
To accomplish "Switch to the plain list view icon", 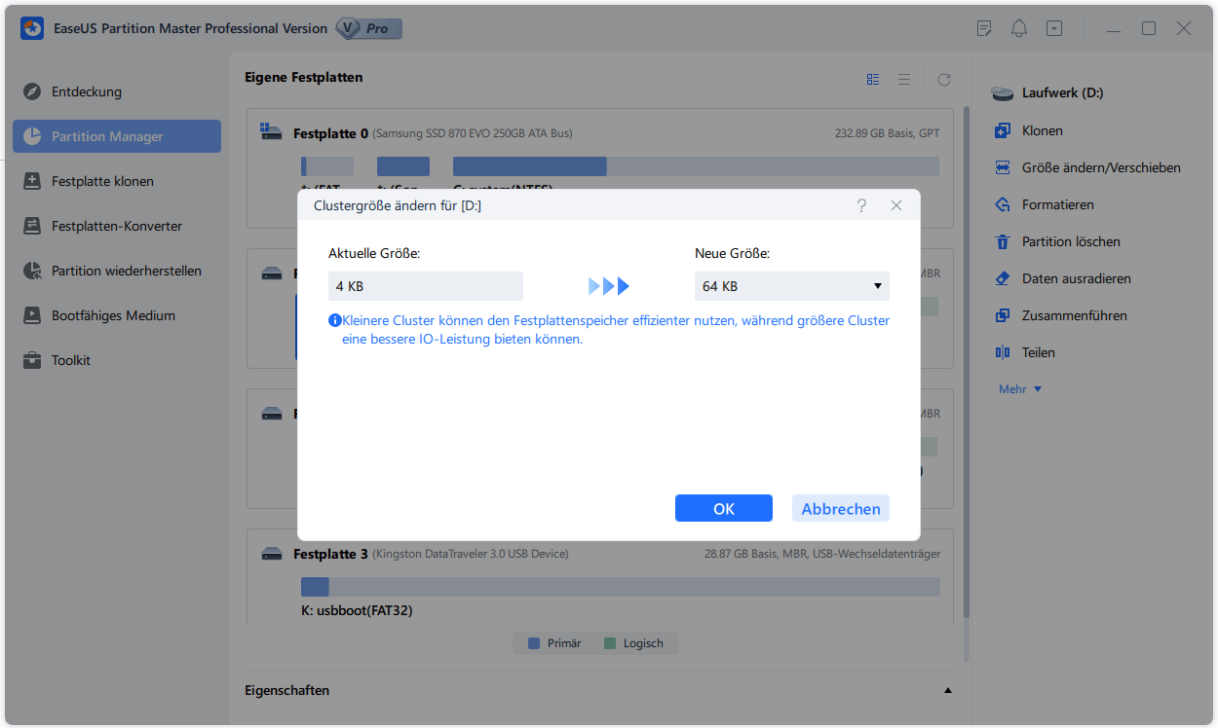I will 904,79.
